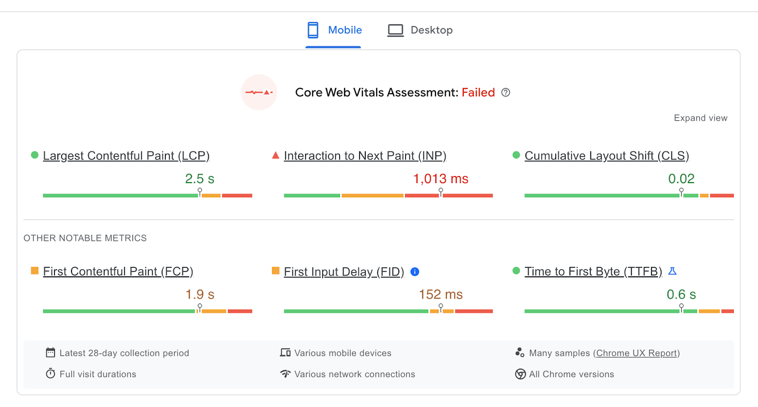Open Time to First Byte (TTFB) link
Screen dimensions: 758x407
tap(593, 271)
